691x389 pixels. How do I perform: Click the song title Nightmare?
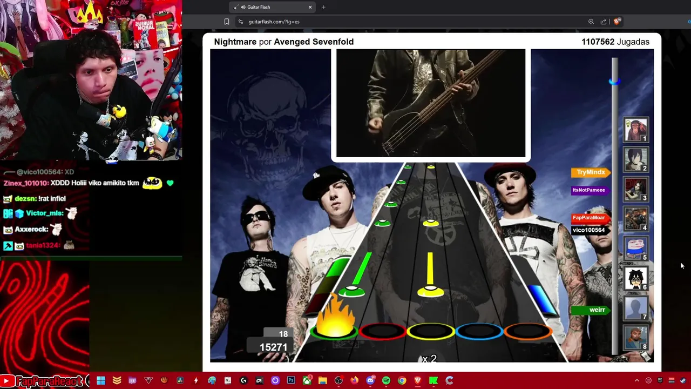(x=235, y=42)
